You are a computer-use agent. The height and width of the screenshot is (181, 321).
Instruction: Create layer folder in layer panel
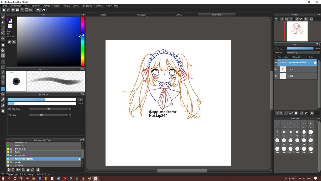click(x=296, y=113)
